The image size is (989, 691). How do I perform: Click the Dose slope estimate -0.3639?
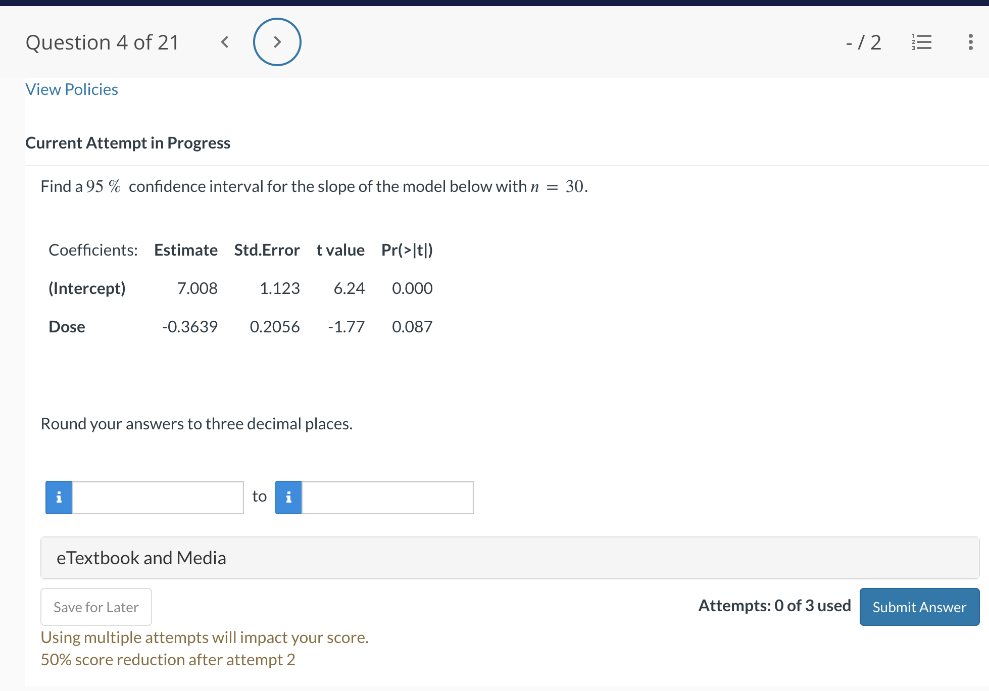(190, 327)
